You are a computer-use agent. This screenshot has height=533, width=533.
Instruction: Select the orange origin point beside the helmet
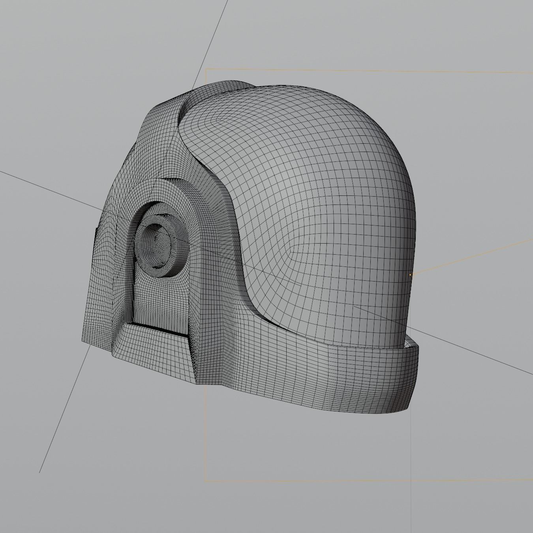(410, 274)
